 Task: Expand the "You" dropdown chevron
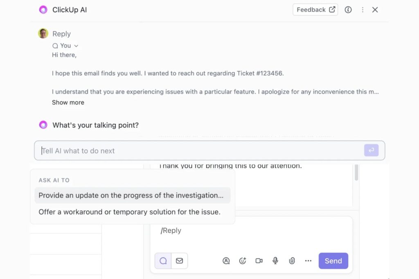pos(76,46)
